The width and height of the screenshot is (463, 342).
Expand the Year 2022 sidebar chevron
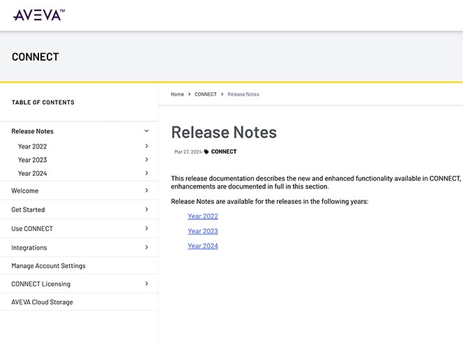coord(146,146)
